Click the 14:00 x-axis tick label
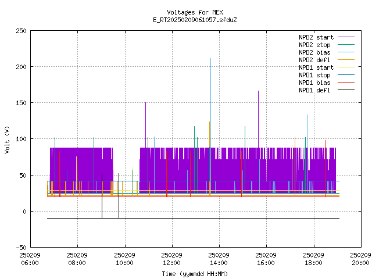 (x=219, y=263)
